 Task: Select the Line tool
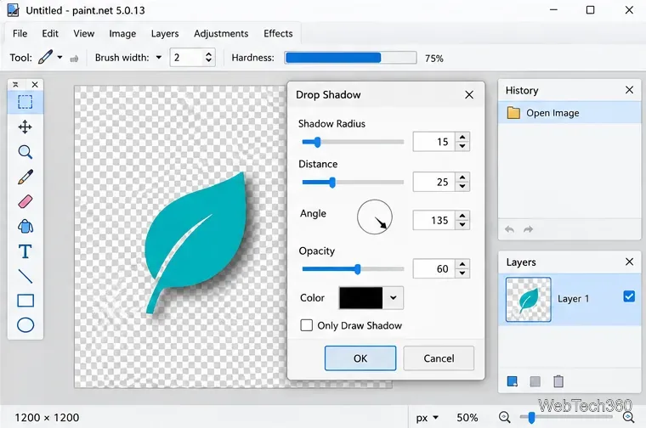tap(25, 276)
